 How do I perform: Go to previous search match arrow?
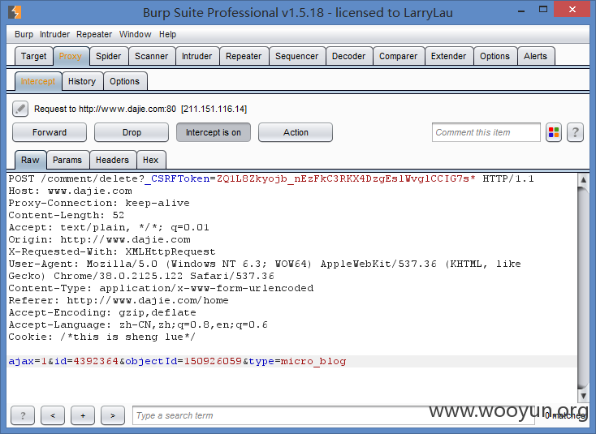(53, 415)
